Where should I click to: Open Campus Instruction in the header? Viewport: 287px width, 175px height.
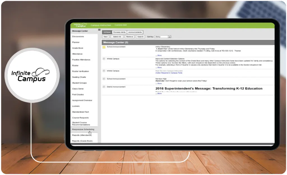tap(101, 25)
